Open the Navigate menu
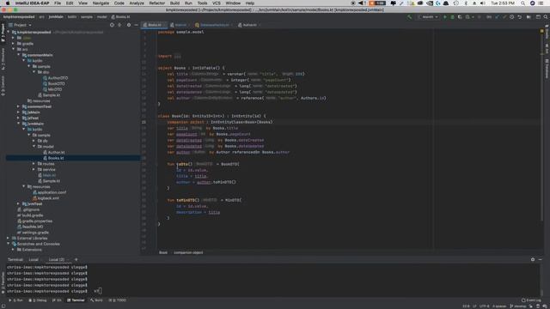This screenshot has width=550, height=309. tap(101, 3)
